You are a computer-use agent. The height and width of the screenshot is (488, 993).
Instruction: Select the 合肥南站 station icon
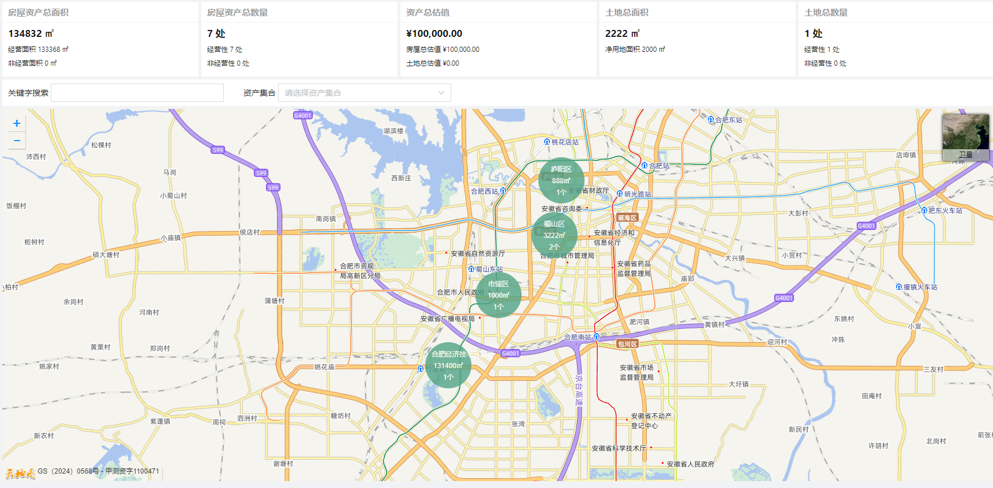pos(597,336)
